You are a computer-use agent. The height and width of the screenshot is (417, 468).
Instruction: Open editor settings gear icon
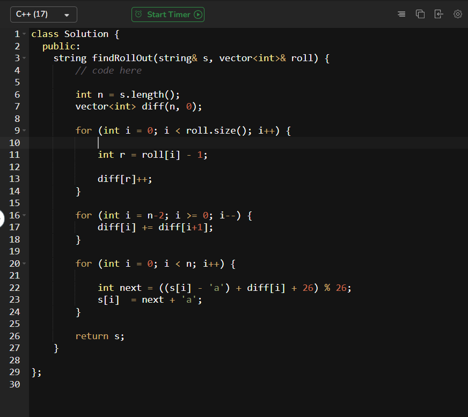[x=458, y=14]
